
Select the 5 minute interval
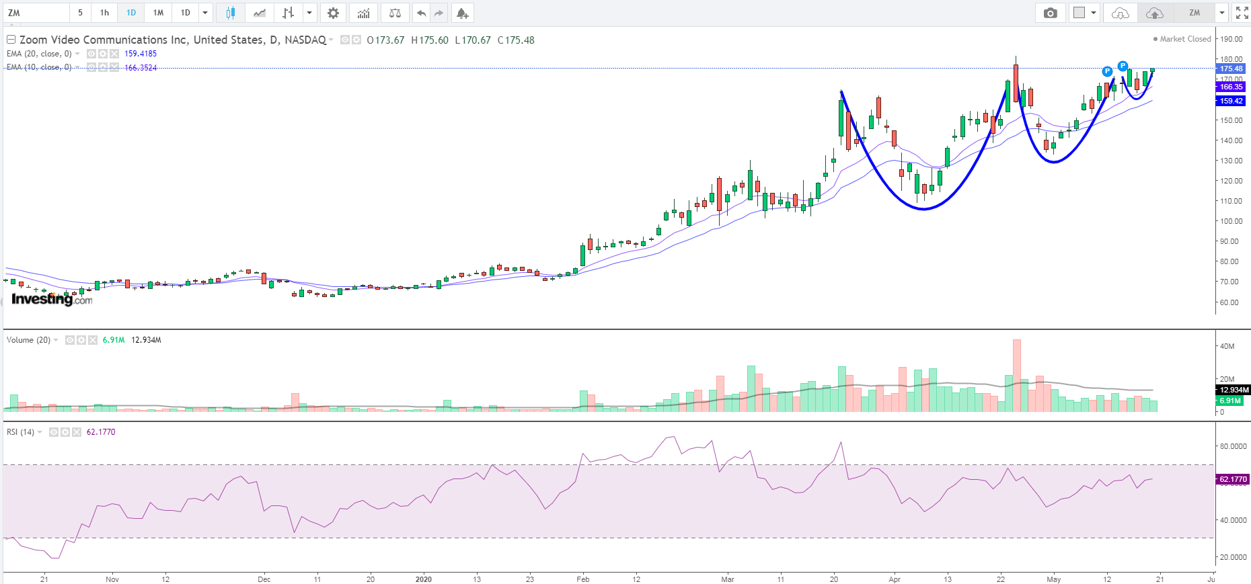point(80,13)
